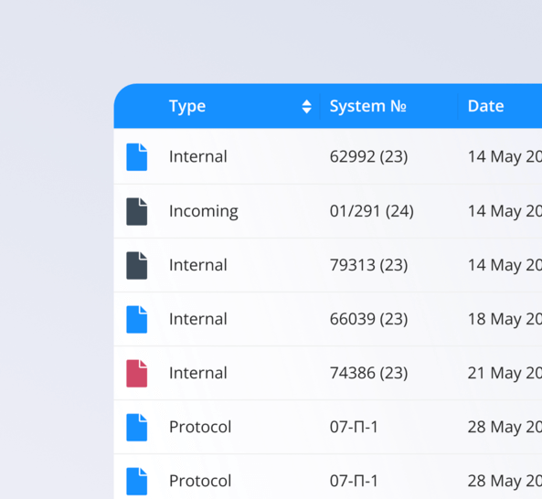Click the 18 May date cell

(505, 319)
